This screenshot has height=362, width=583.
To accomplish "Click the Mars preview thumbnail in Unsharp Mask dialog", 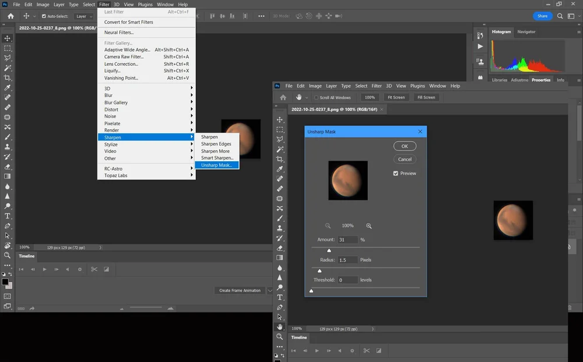I will pyautogui.click(x=348, y=181).
